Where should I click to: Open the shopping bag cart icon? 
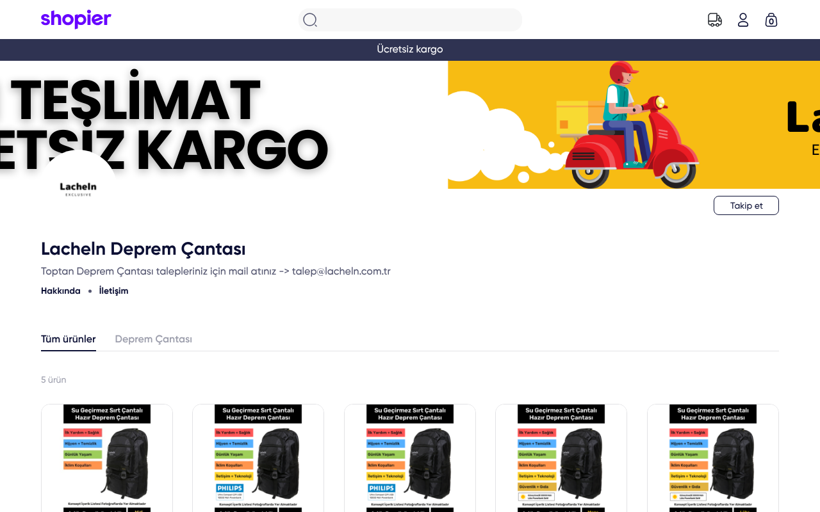pyautogui.click(x=771, y=20)
